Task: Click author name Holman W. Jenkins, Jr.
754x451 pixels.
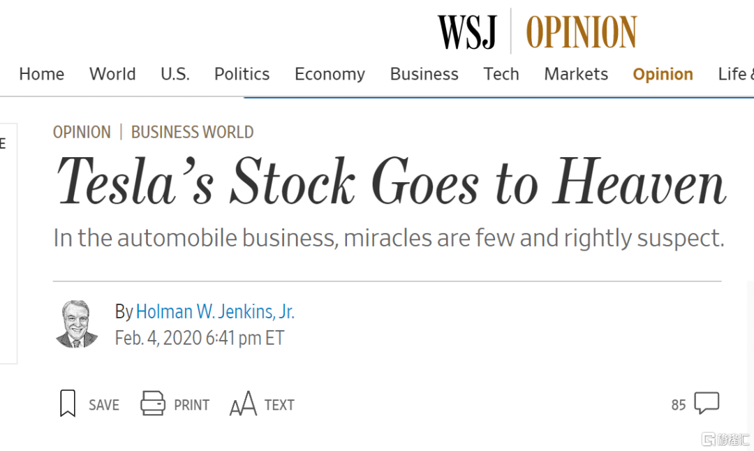Action: pos(215,311)
